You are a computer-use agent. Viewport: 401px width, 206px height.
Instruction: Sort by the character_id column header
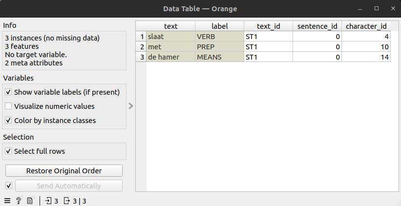[x=366, y=26]
